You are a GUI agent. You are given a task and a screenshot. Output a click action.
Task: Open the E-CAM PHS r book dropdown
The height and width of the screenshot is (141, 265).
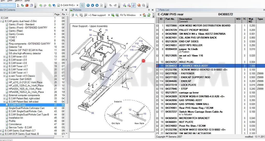[x=77, y=5]
